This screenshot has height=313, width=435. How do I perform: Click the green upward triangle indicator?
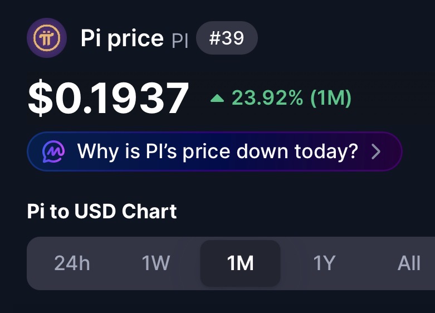pos(217,98)
